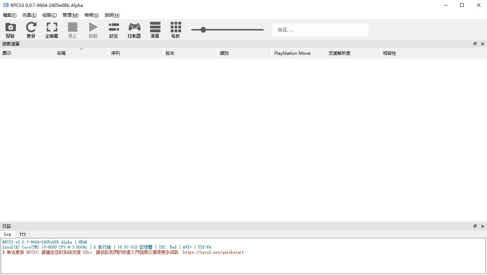The height and width of the screenshot is (275, 487).
Task: Sort by the 名稱 column header
Action: pyautogui.click(x=82, y=53)
